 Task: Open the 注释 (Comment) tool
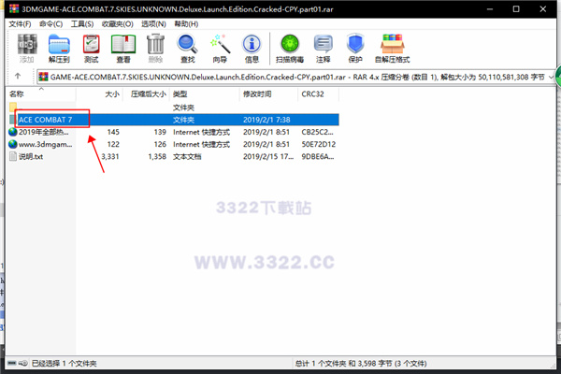coord(324,49)
